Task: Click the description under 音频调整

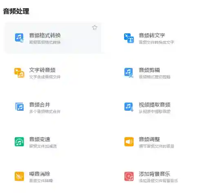Action: 156,146
